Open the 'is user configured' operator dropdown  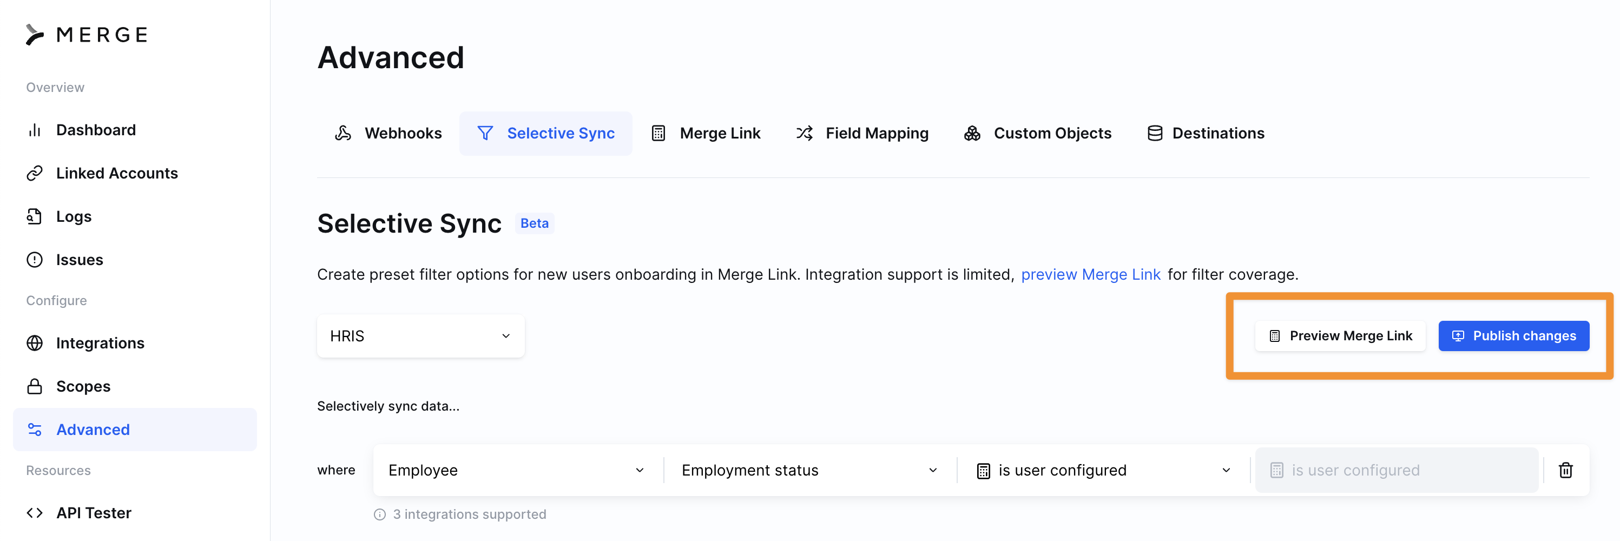1103,470
